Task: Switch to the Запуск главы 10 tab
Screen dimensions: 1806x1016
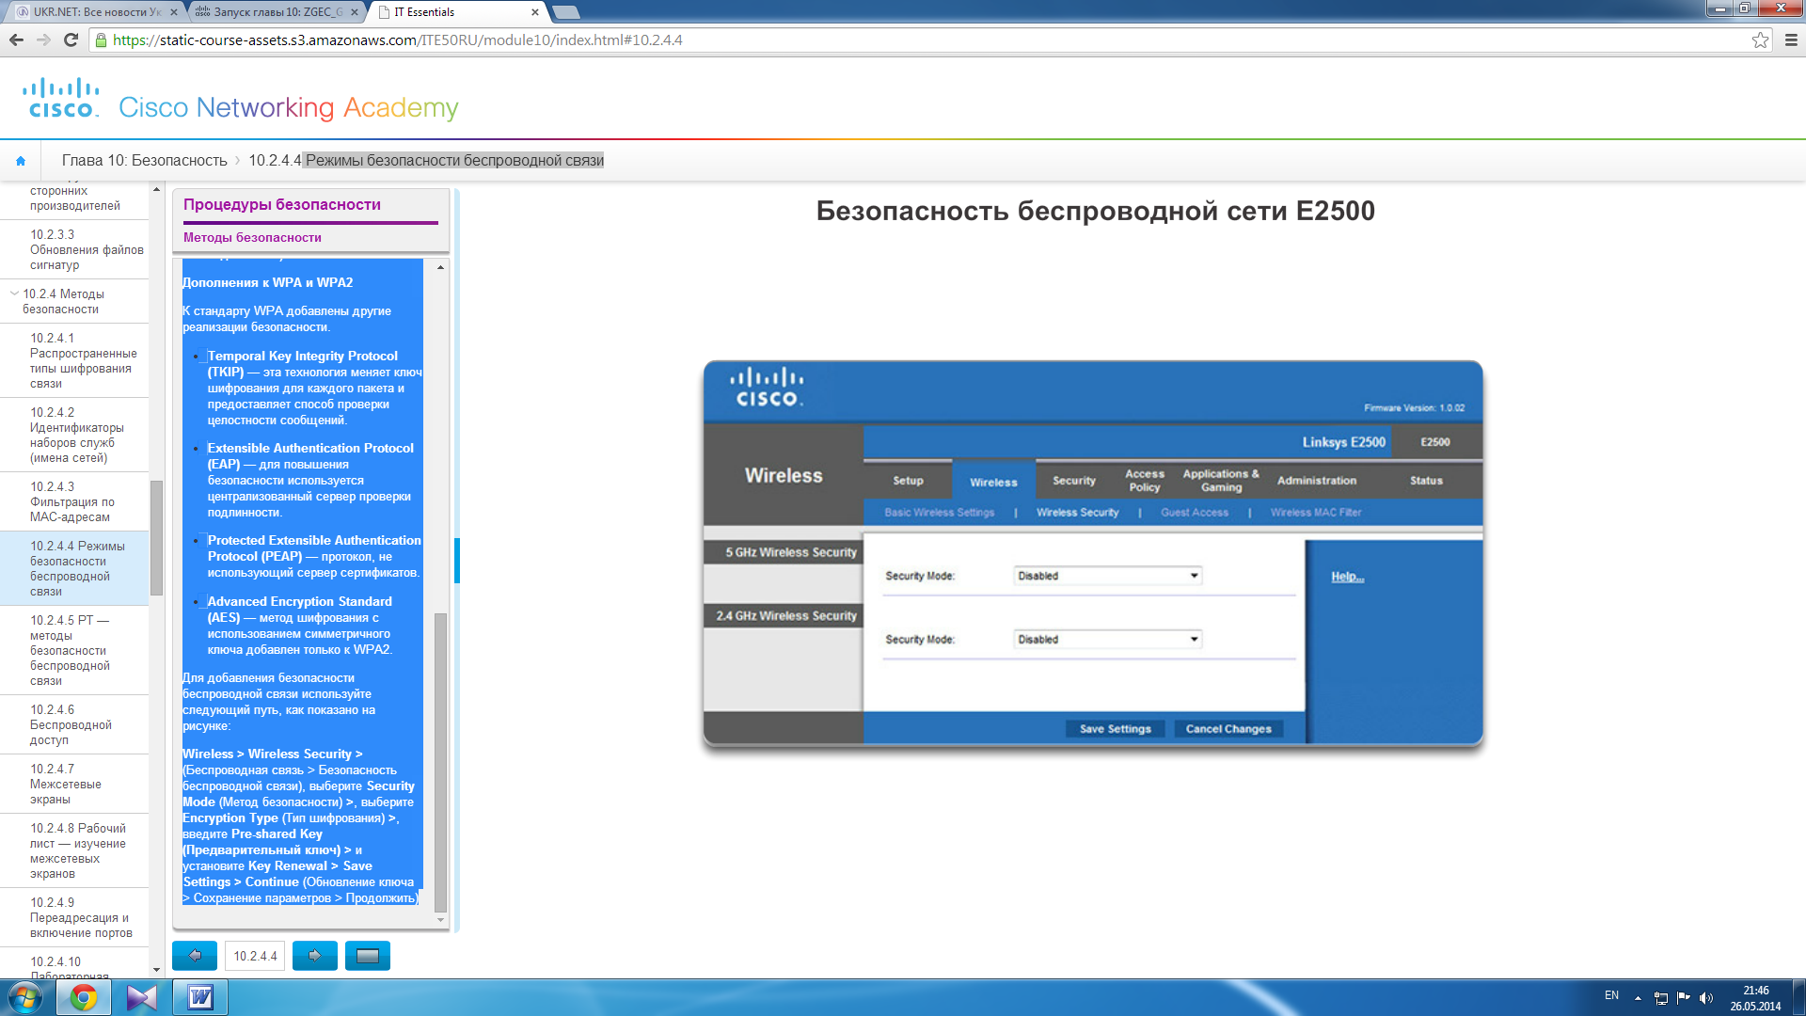Action: [276, 12]
